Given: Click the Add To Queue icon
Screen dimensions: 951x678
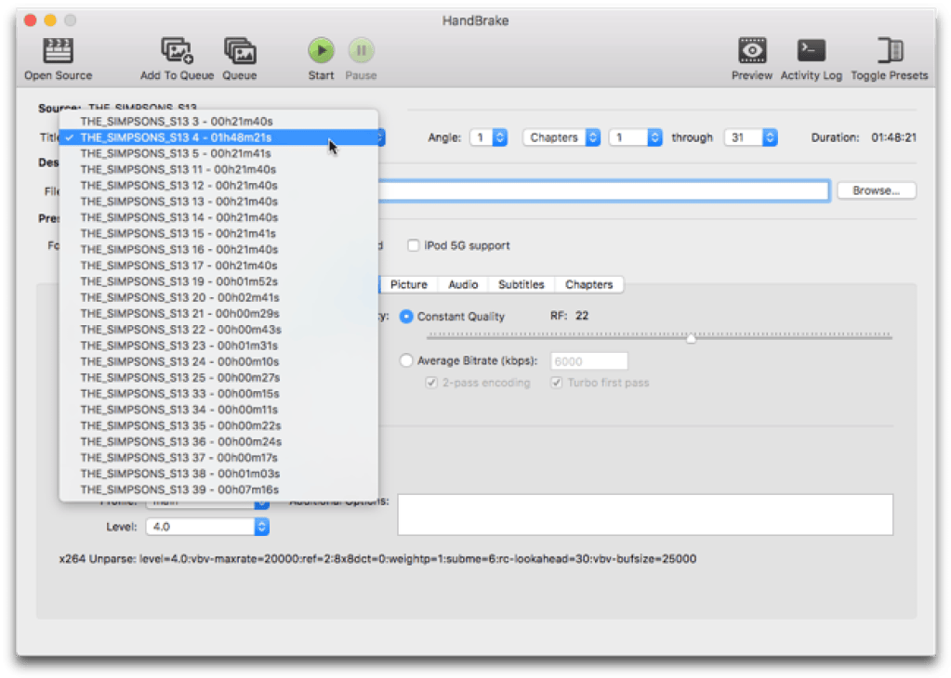Looking at the screenshot, I should pos(177,51).
